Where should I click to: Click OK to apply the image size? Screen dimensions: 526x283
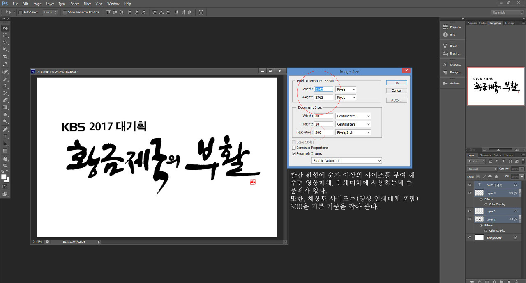[396, 82]
